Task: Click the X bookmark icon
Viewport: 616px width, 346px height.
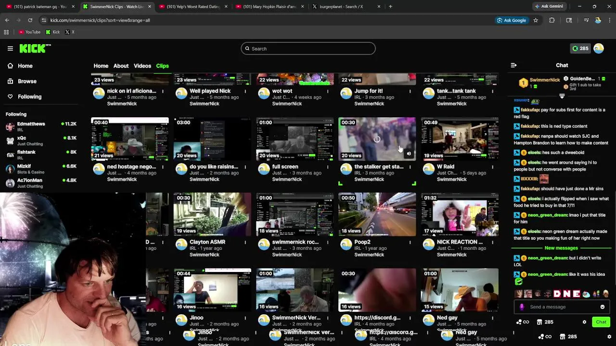Action: coord(67,32)
